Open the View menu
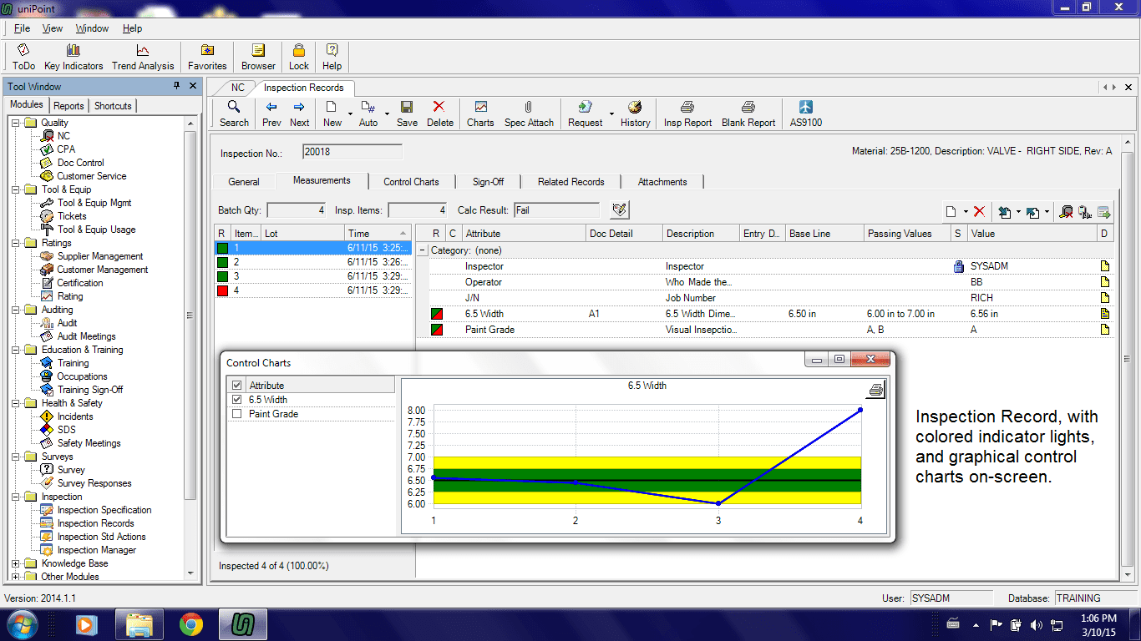The width and height of the screenshot is (1141, 641). 52,28
